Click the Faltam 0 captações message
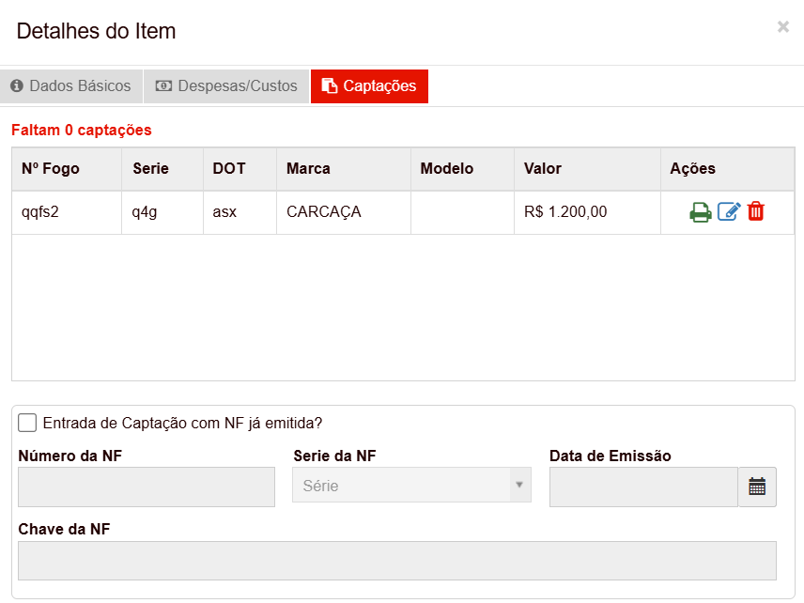 82,131
